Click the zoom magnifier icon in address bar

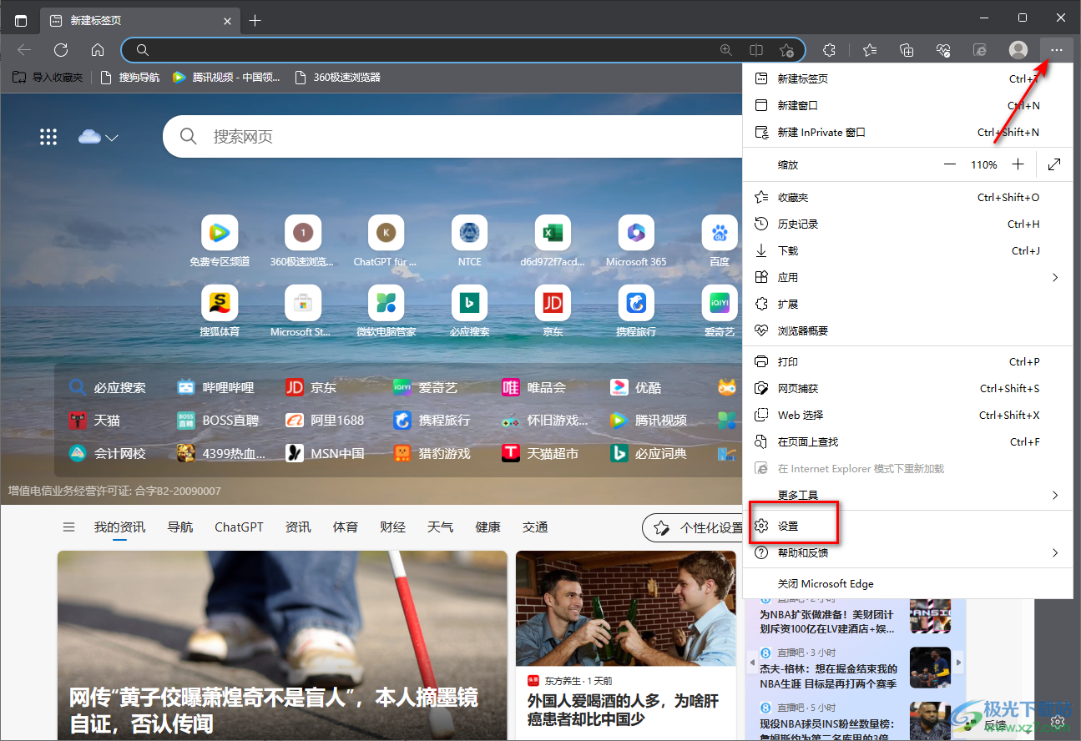tap(726, 50)
